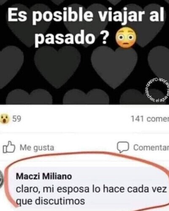Image resolution: width=169 pixels, height=211 pixels.
Task: Click the circular watermark logo on image
Action: coord(156,89)
